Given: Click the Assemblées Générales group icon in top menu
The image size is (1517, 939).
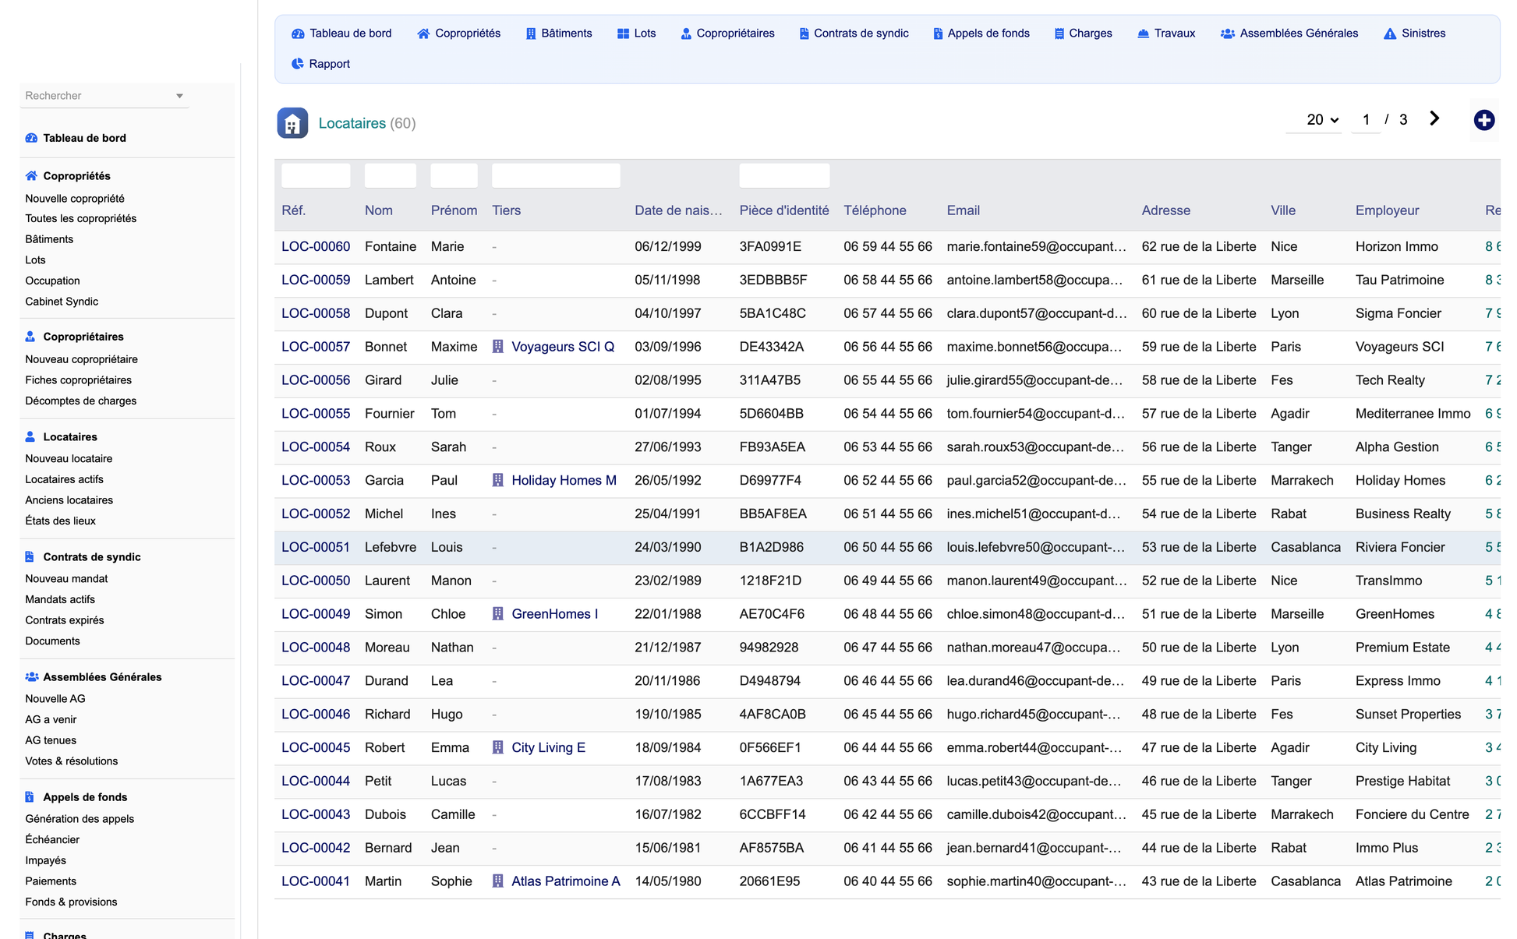Looking at the screenshot, I should [1227, 34].
